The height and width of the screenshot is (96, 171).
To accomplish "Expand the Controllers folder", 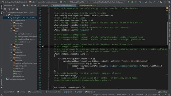I will tap(11, 26).
